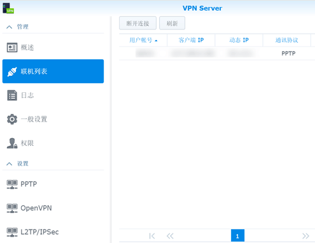The width and height of the screenshot is (315, 243).
Task: Open the 概述 overview icon
Action: click(x=12, y=47)
